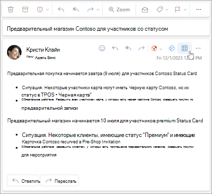Click Кристи Клайн sender avatar photo
The width and height of the screenshot is (212, 194).
[x=14, y=52]
